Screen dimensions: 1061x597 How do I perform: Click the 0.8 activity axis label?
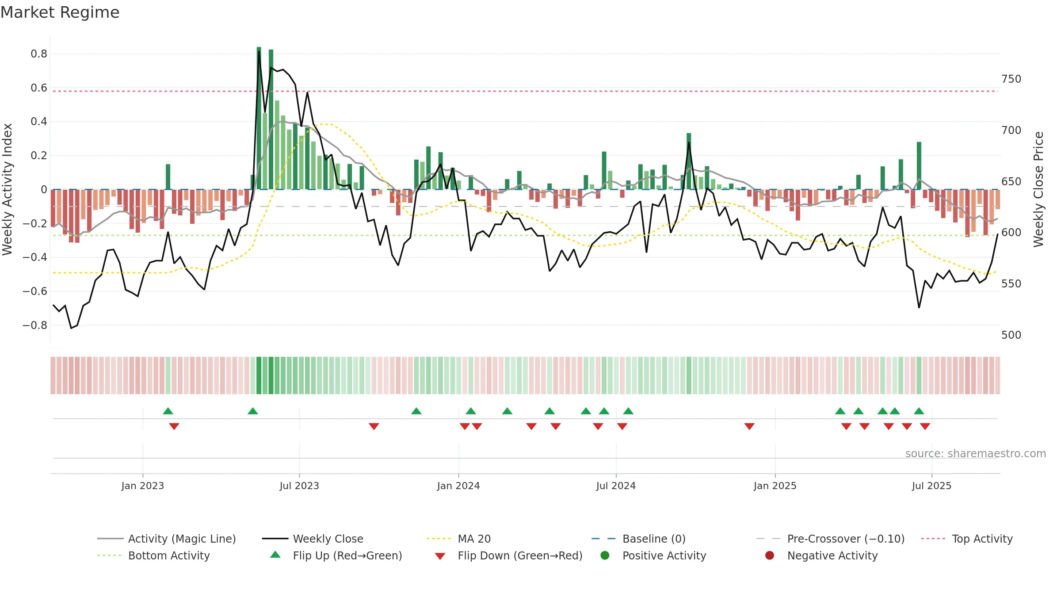tap(39, 54)
